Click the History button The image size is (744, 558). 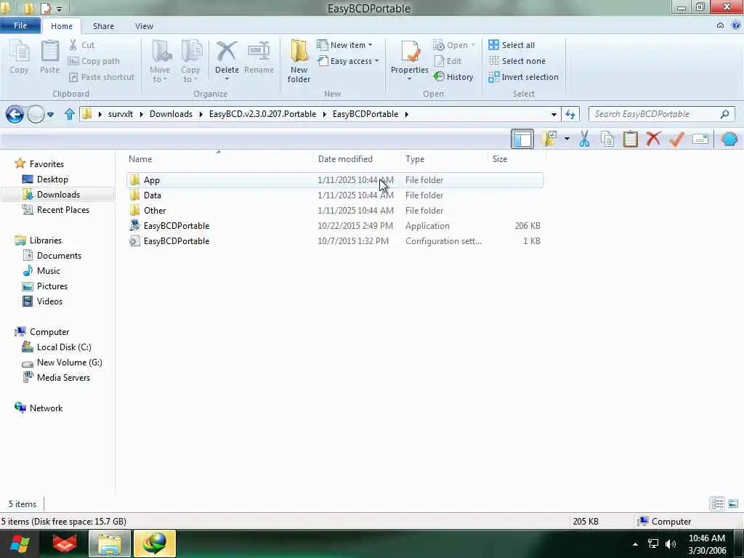[453, 77]
